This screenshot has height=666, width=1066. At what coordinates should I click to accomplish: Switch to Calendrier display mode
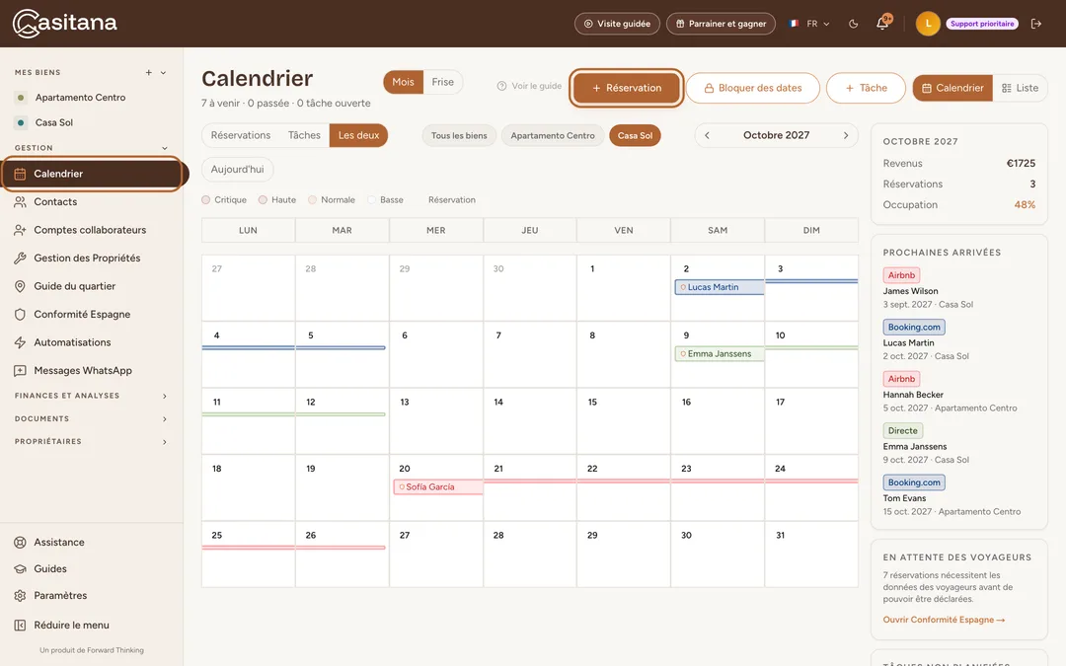tap(952, 88)
